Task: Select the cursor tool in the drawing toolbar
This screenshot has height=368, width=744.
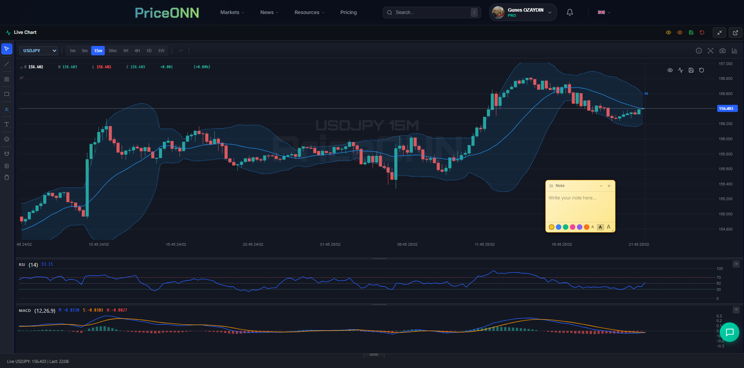Action: pos(6,49)
